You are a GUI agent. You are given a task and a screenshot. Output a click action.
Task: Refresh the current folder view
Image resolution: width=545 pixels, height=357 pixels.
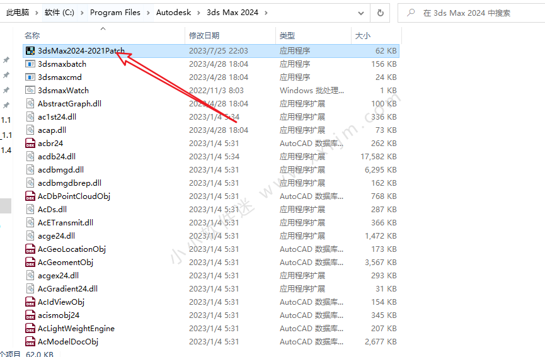click(x=381, y=13)
